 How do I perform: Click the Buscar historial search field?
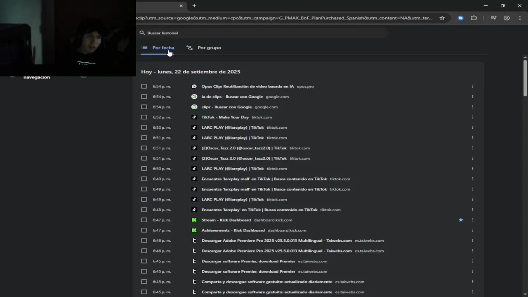coord(262,33)
